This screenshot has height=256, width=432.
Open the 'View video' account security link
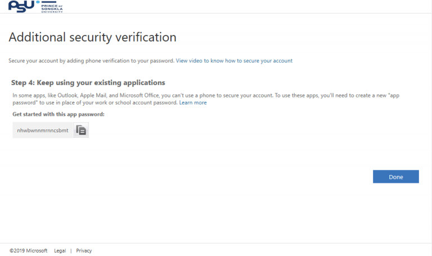point(234,60)
